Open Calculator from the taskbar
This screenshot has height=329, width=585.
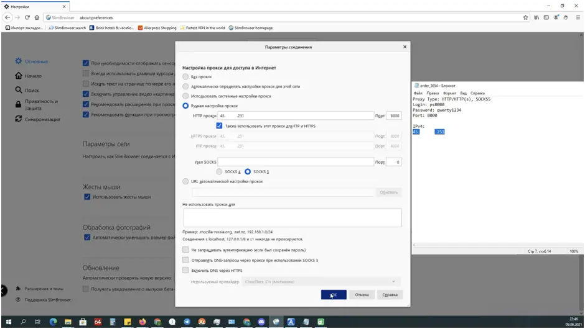(112, 322)
